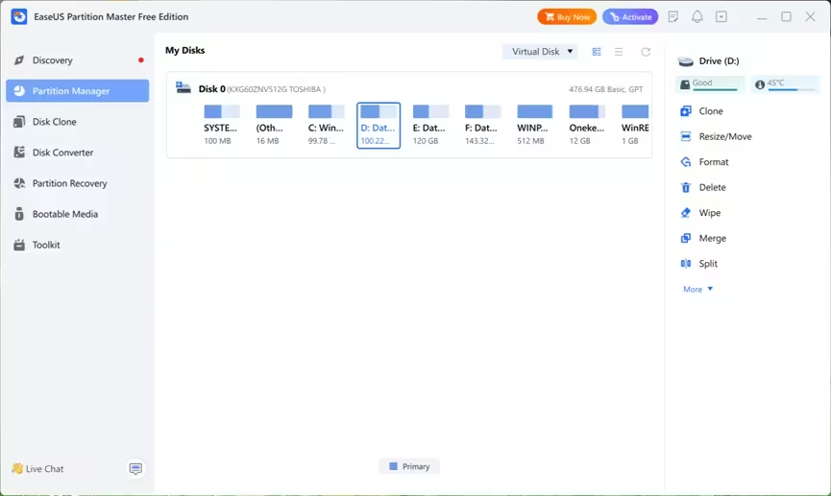Open chat message icon beside Live Chat
Screen dimensions: 831x496
(135, 469)
